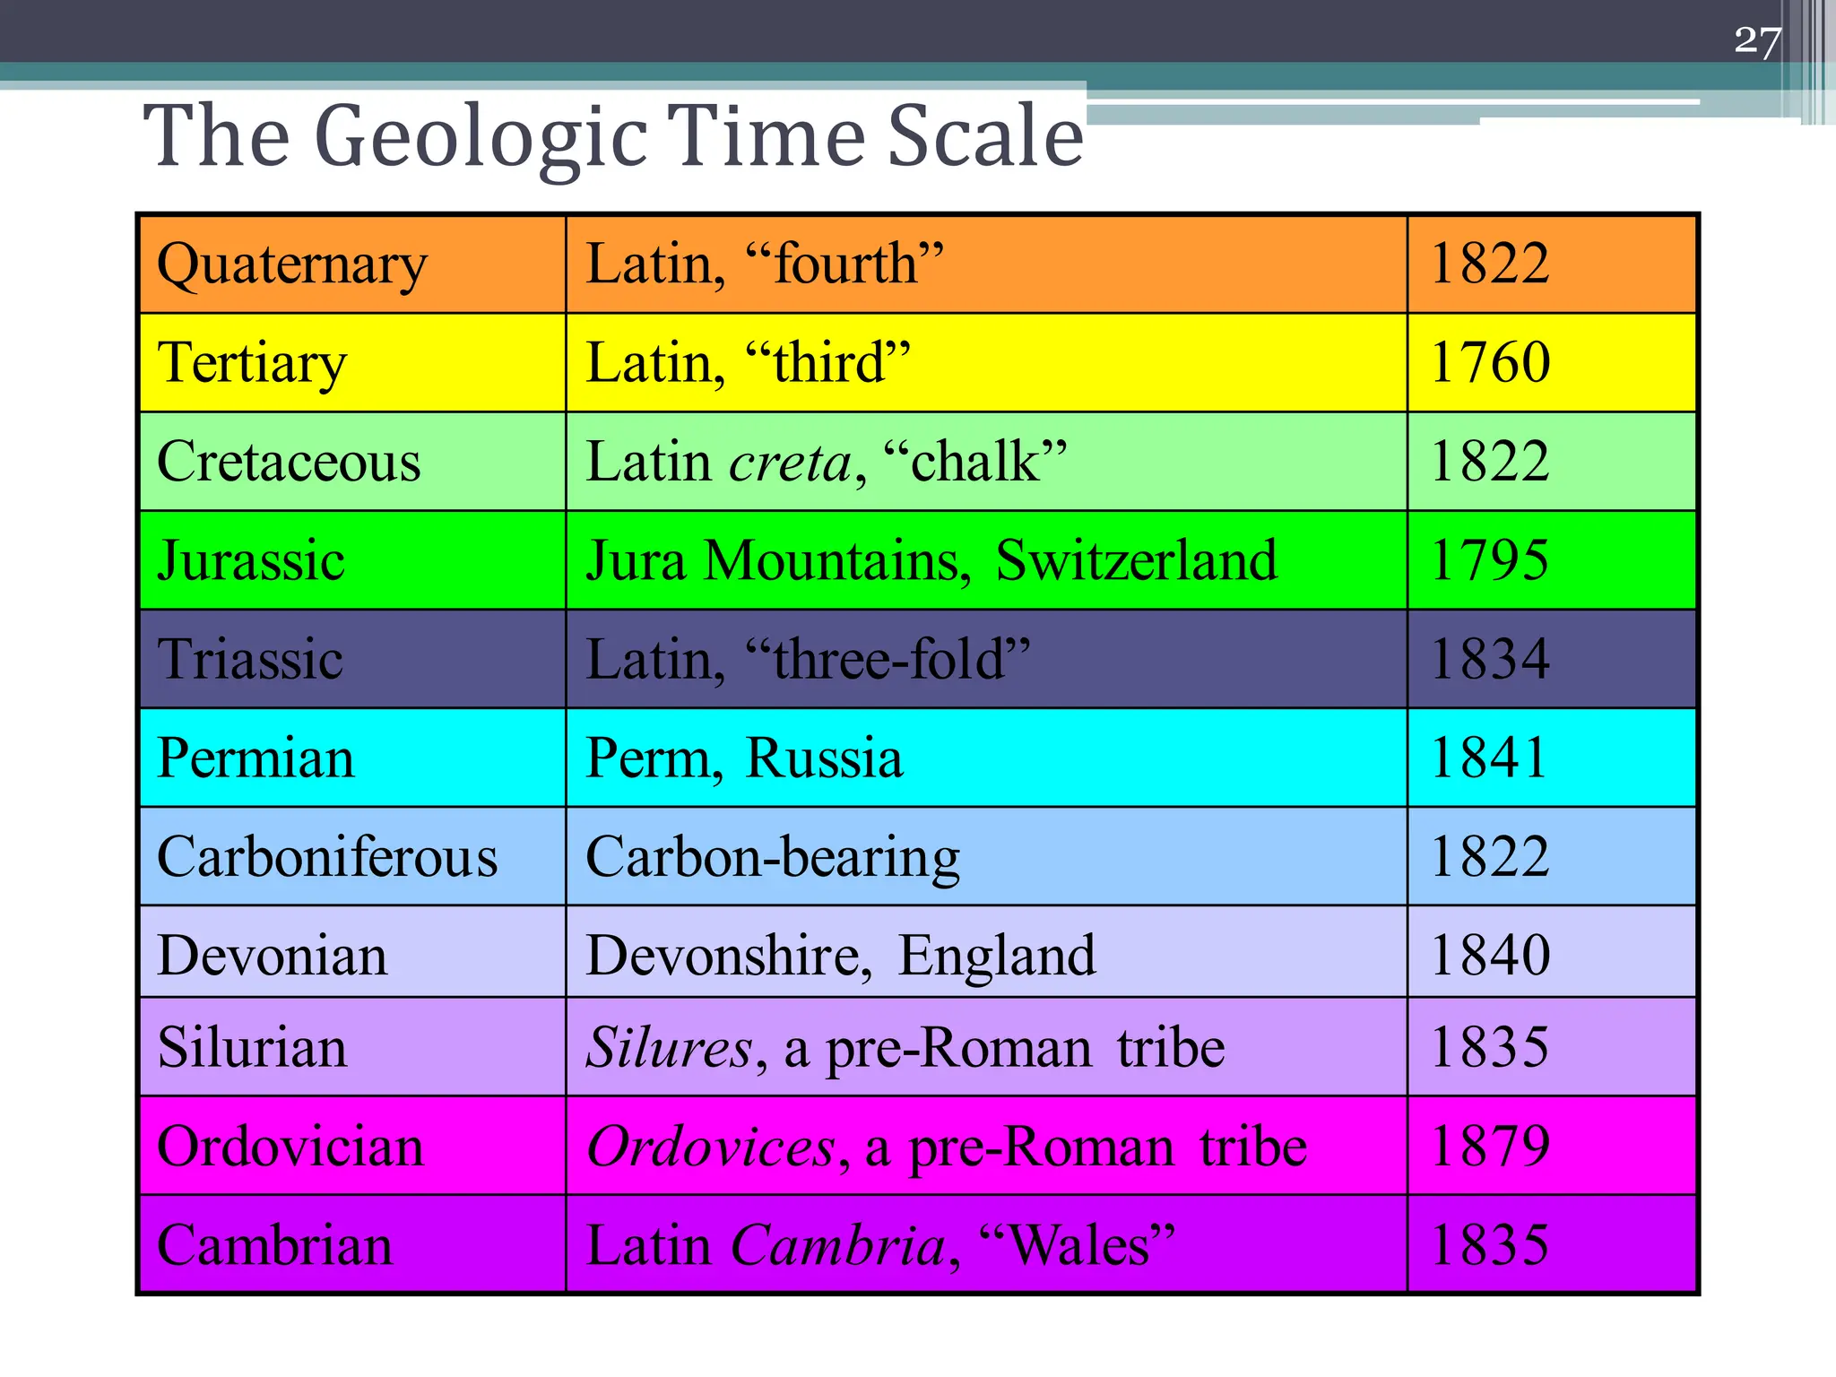Click 'Jura Mountains, Switzerland' cell
This screenshot has width=1836, height=1377.
click(986, 560)
